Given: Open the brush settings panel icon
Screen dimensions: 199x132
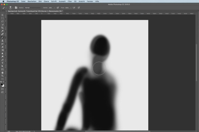Looking at the screenshot, I should 16,8.
